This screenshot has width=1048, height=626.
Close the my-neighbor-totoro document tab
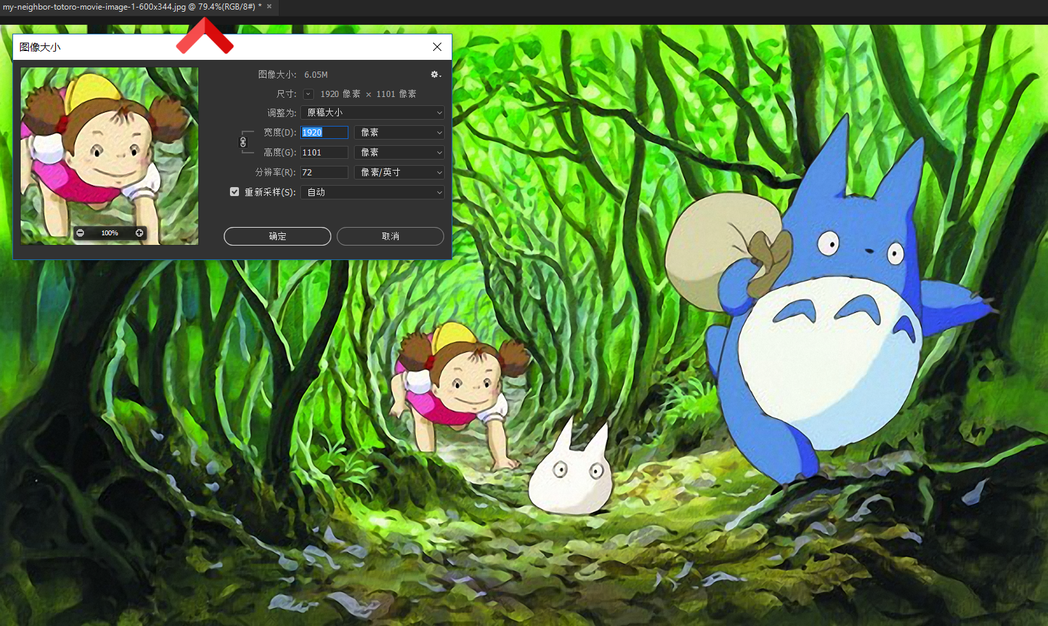[269, 6]
